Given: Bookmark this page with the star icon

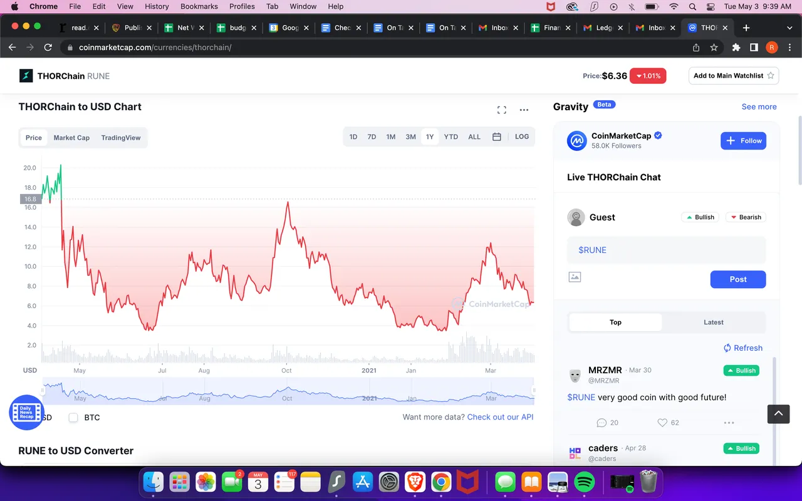Looking at the screenshot, I should pos(714,48).
